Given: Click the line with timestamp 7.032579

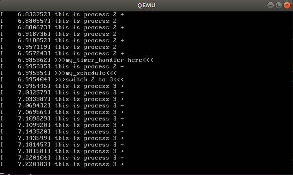Looking at the screenshot, I should 62,93.
